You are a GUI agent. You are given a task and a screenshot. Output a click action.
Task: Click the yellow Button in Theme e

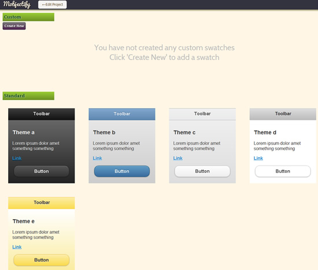tap(42, 260)
